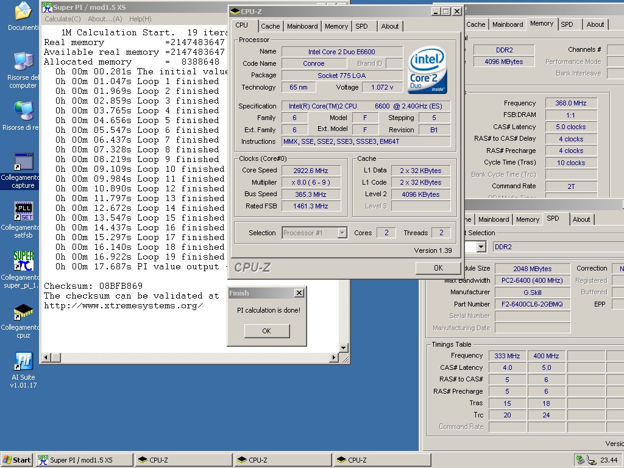
Task: Click the Bus Speed value 365.3 MHz
Action: tap(311, 194)
